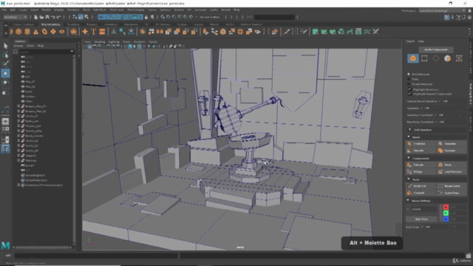Select UV selection mode icon in toolkit
Image resolution: width=473 pixels, height=266 pixels.
[x=459, y=58]
